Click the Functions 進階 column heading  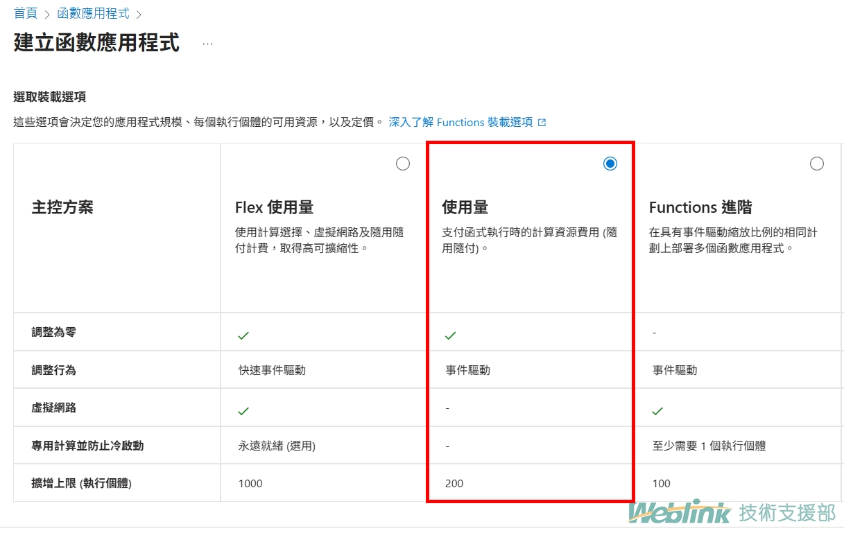point(700,207)
